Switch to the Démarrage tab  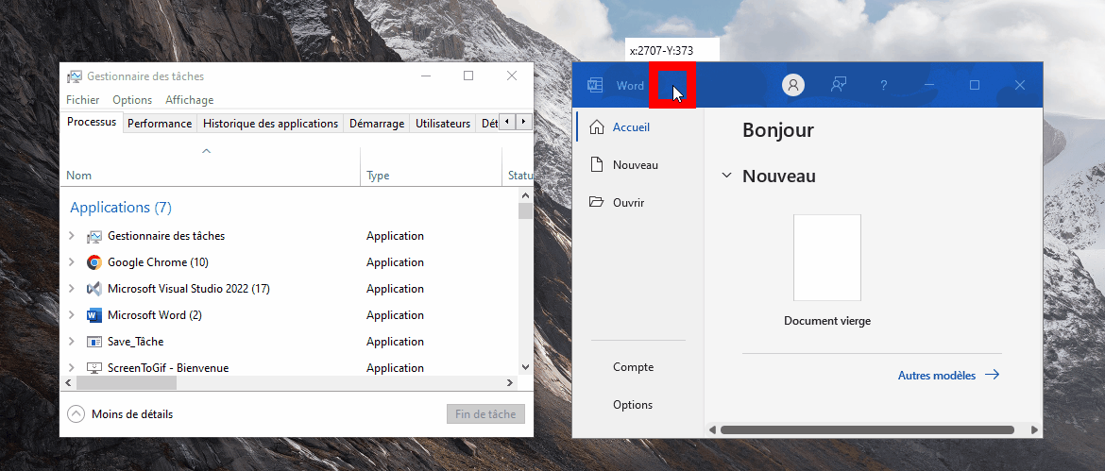377,124
